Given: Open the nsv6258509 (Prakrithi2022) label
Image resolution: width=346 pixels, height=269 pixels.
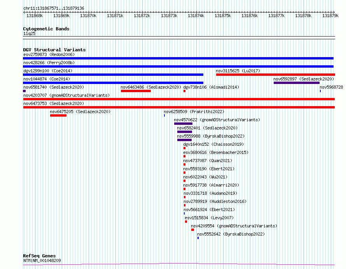Looking at the screenshot, I should [x=194, y=112].
